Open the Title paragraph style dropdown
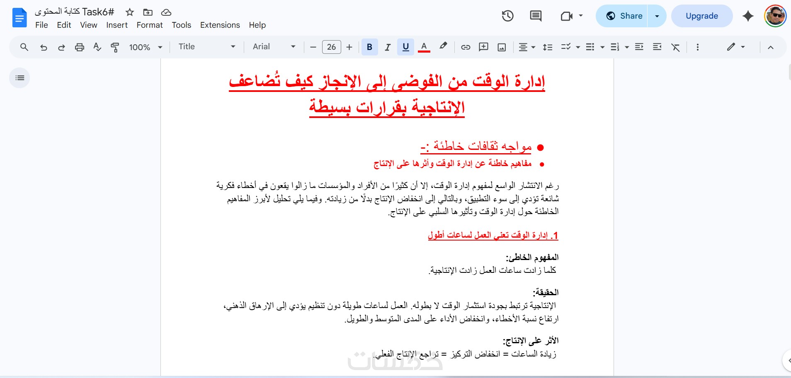The width and height of the screenshot is (791, 378). pos(207,47)
